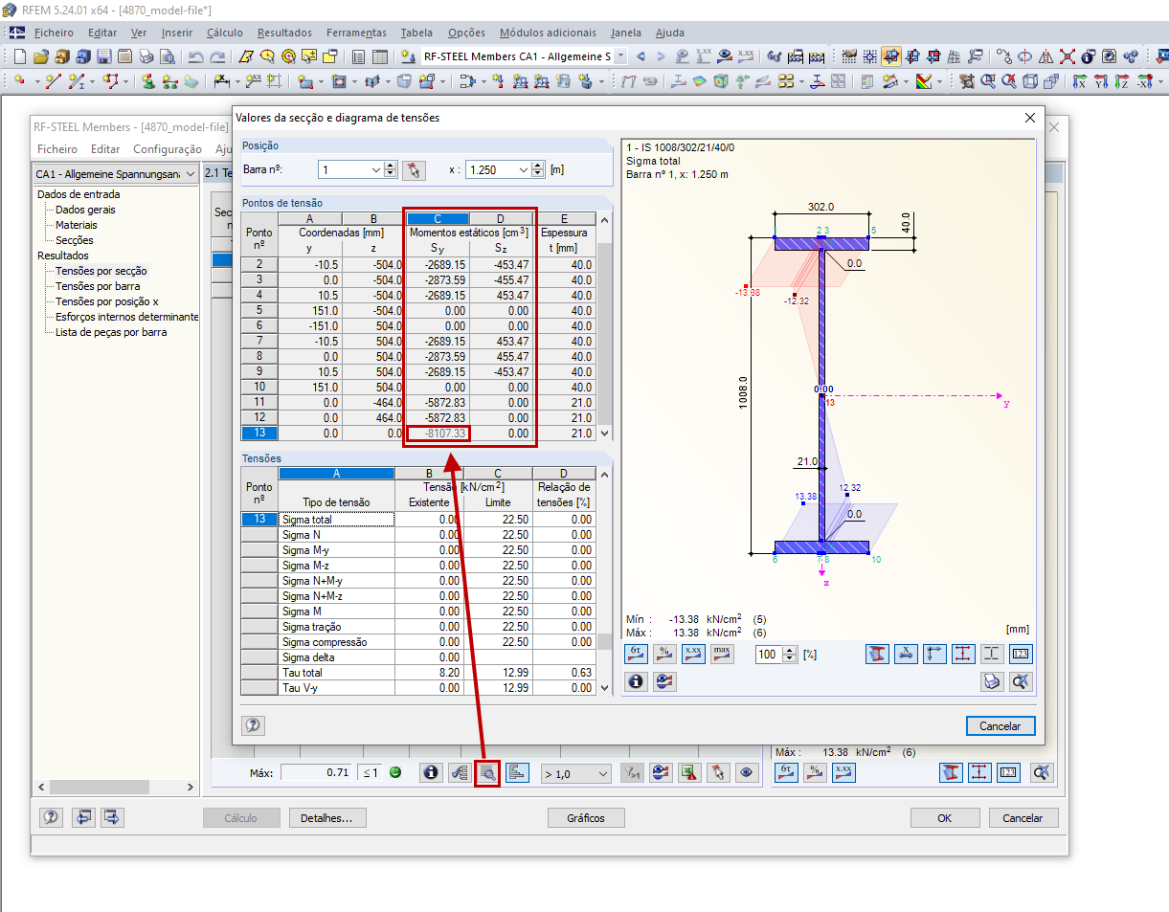Open Ficheiro menu in main menu bar
The height and width of the screenshot is (912, 1169).
tap(54, 33)
